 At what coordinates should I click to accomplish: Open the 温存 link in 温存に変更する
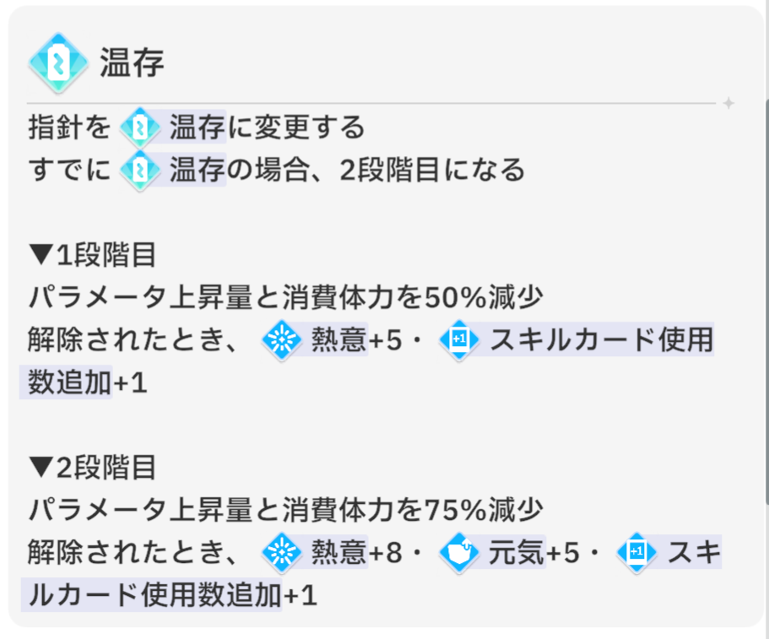198,128
